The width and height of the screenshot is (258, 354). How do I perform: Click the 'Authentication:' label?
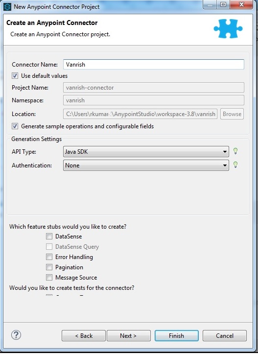tap(32, 165)
